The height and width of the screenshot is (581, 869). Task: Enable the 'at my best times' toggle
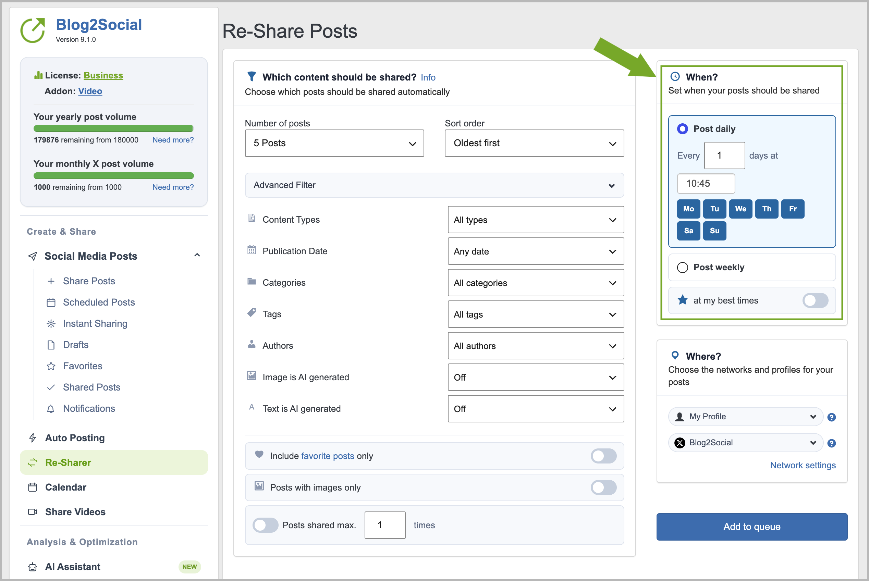pos(815,300)
